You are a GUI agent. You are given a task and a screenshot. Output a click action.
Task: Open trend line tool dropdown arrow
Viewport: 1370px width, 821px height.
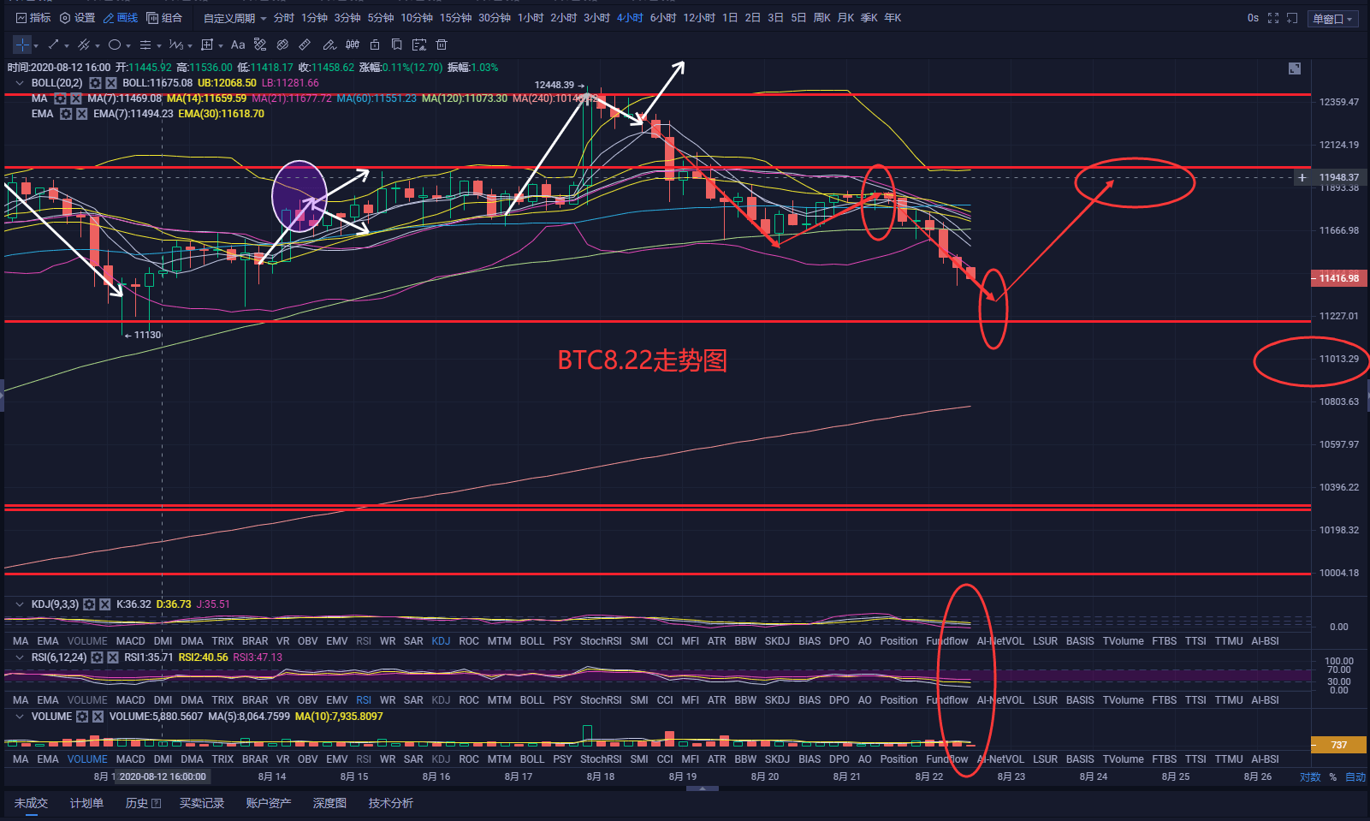(x=67, y=45)
